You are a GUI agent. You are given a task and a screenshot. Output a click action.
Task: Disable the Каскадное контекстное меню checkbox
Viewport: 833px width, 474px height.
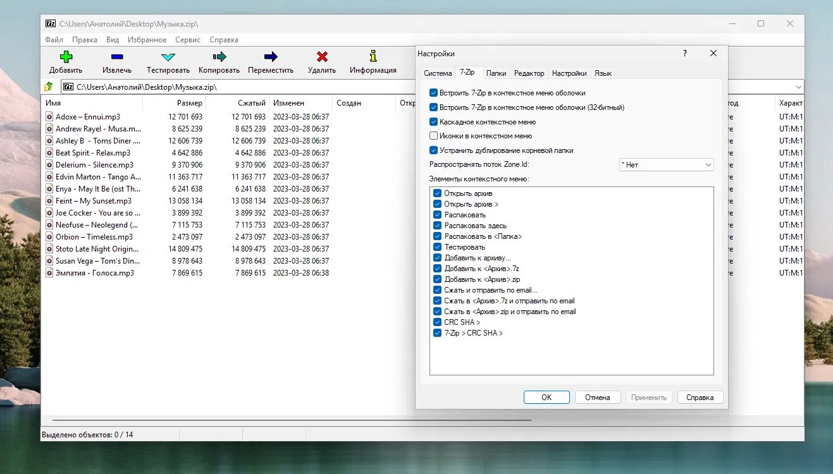(433, 122)
